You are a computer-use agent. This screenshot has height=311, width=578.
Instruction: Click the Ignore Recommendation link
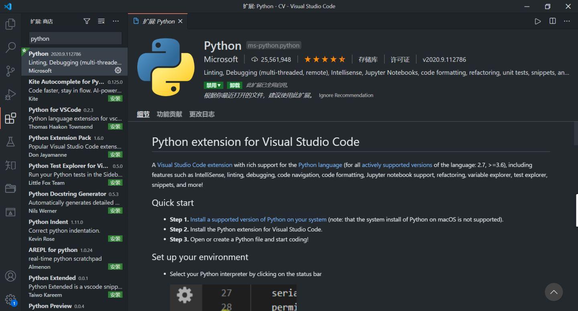[x=346, y=95]
